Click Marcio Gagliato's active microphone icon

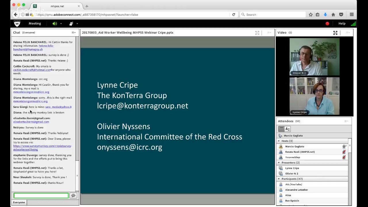[344, 147]
